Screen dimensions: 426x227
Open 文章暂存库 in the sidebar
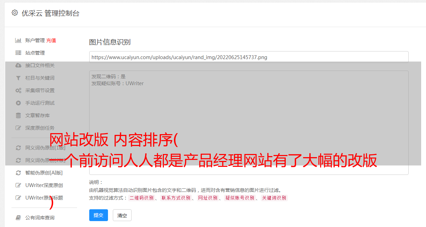click(x=37, y=115)
